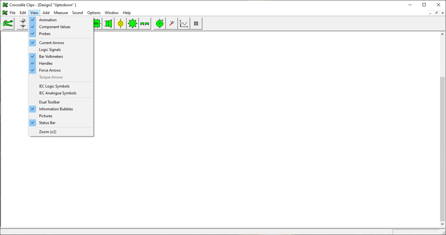
Task: Select the crocodile delete tool
Action: [8, 23]
